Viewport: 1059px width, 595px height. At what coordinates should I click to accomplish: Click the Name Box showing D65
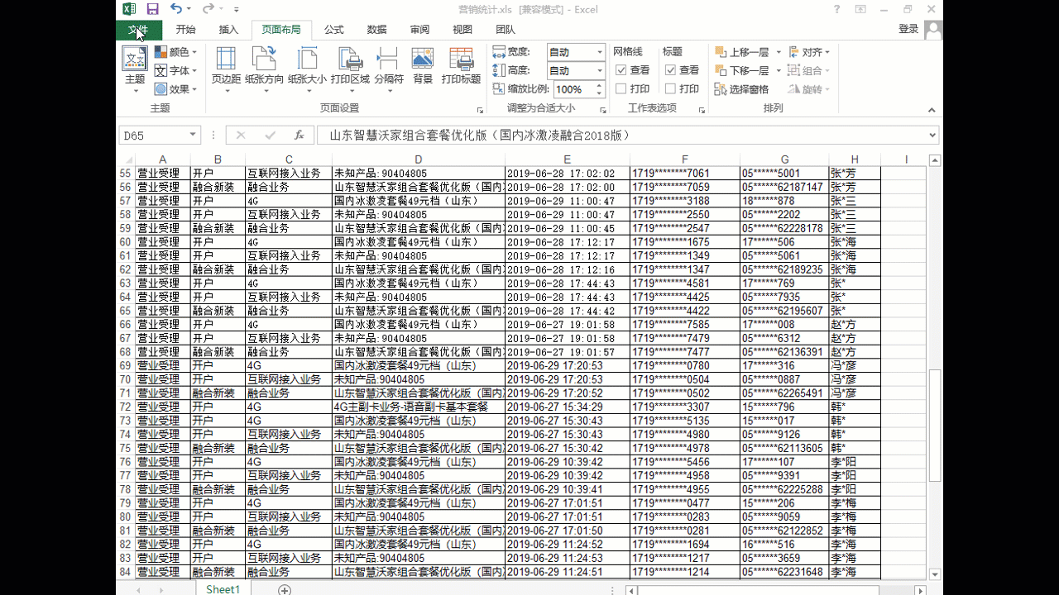pyautogui.click(x=153, y=136)
